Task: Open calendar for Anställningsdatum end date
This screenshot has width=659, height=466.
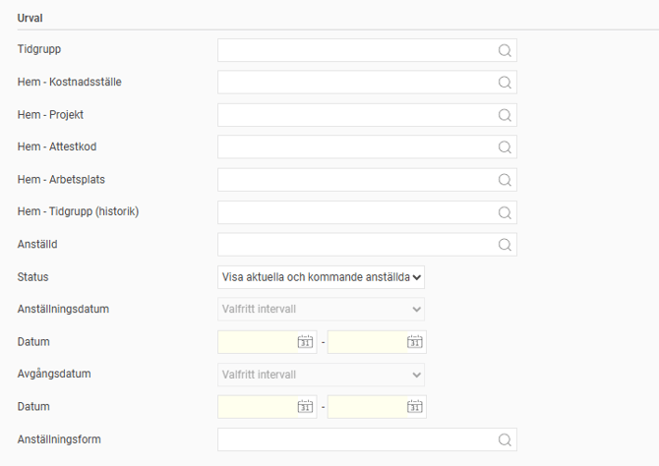Action: [414, 342]
